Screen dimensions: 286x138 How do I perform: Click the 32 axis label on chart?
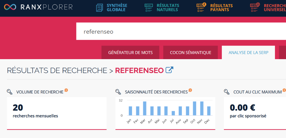pos(121,100)
